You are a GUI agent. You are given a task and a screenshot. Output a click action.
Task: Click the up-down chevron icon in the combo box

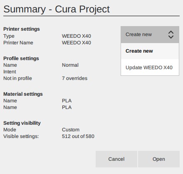171,34
